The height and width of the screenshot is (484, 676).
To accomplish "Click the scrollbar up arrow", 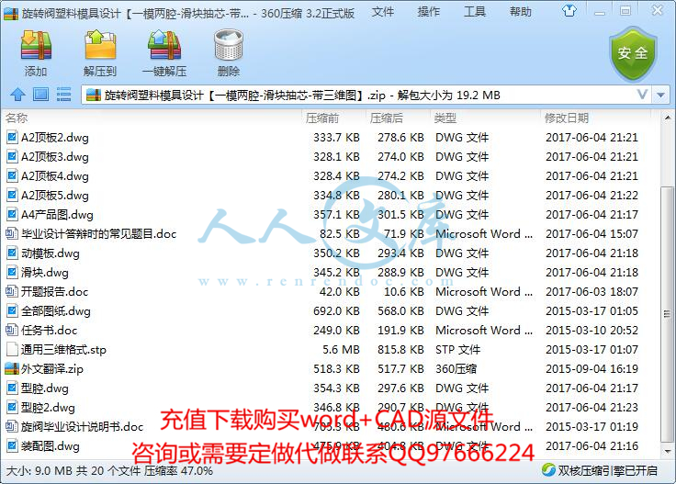I will 667,118.
